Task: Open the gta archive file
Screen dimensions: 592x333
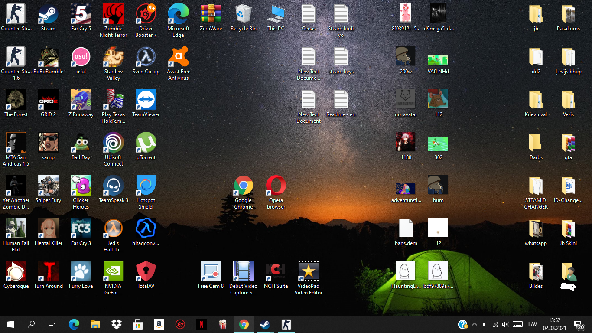Action: [569, 147]
